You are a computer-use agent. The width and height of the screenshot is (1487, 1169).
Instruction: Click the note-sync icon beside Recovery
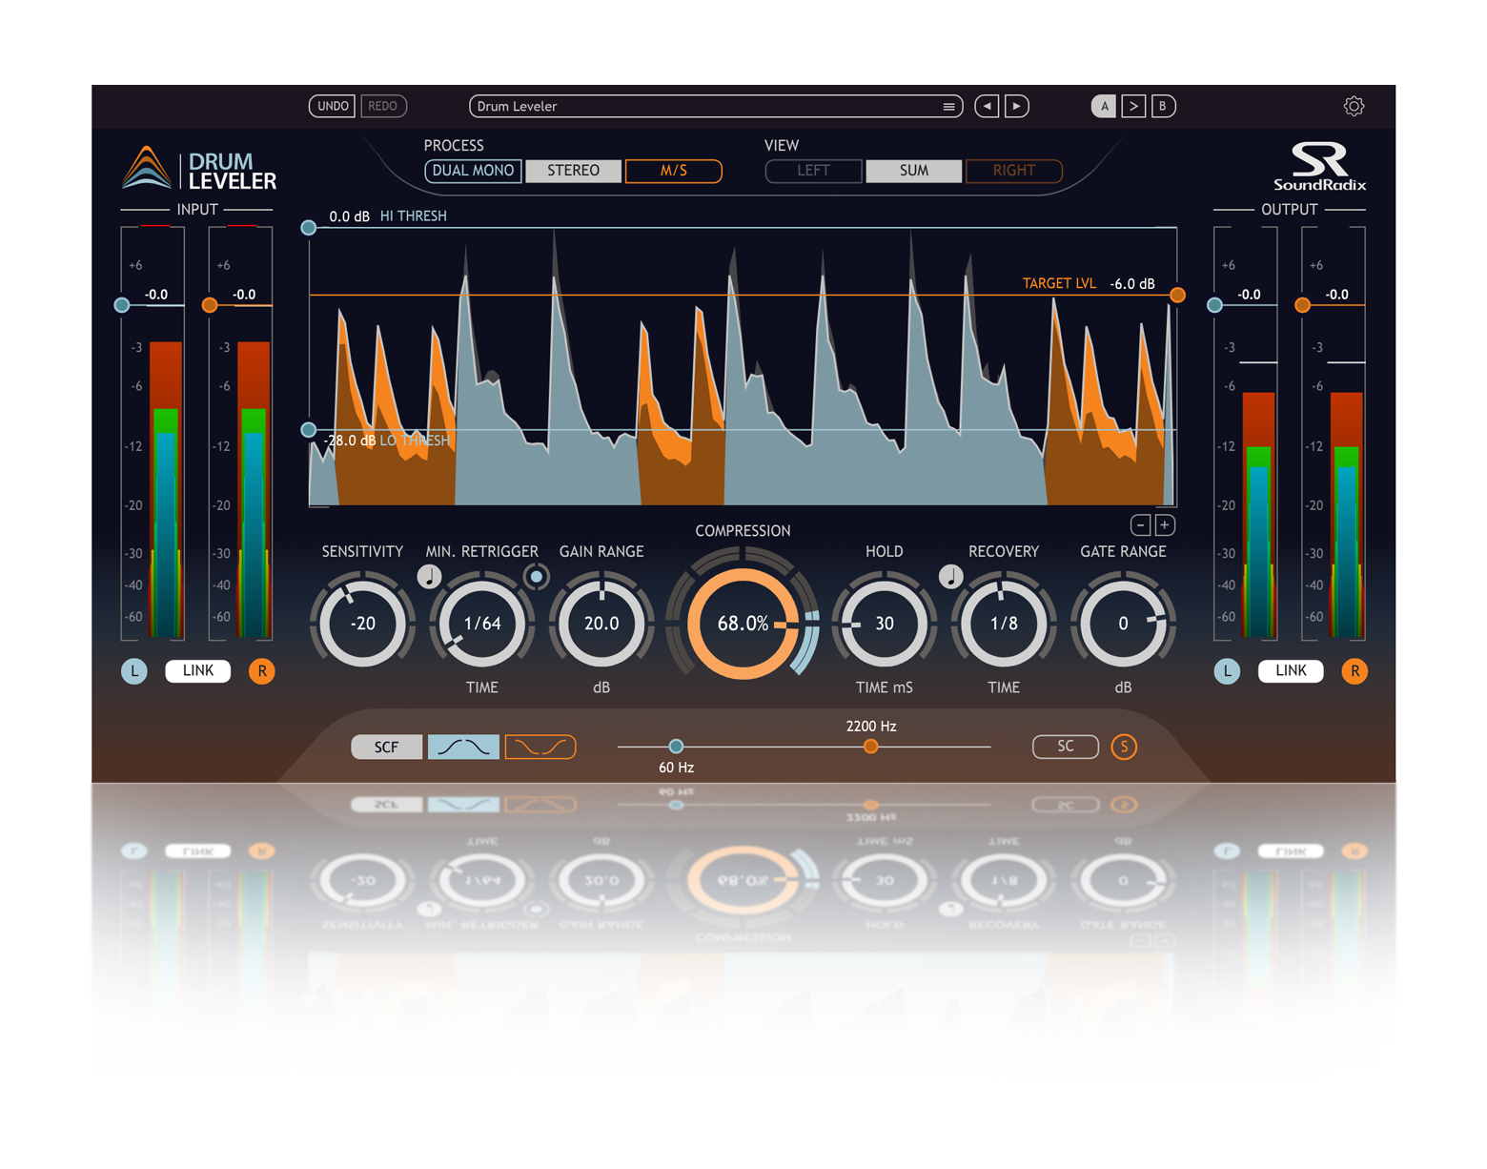click(x=949, y=575)
